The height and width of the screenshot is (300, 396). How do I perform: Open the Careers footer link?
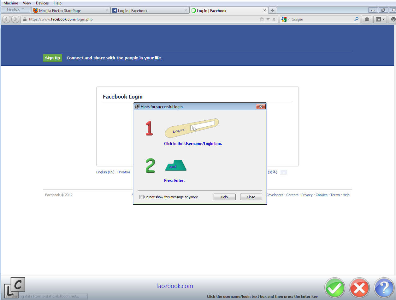click(292, 195)
